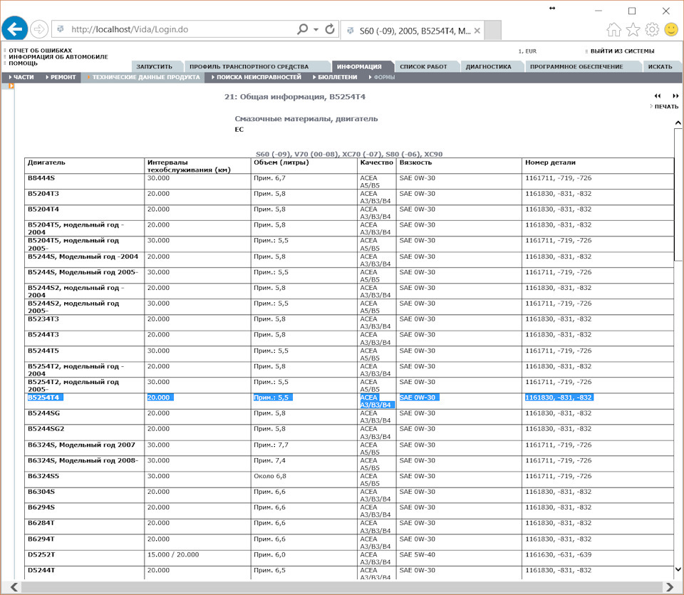Viewport: 684px width, 595px height.
Task: Expand the address bar search dropdown arrow
Action: [x=316, y=29]
